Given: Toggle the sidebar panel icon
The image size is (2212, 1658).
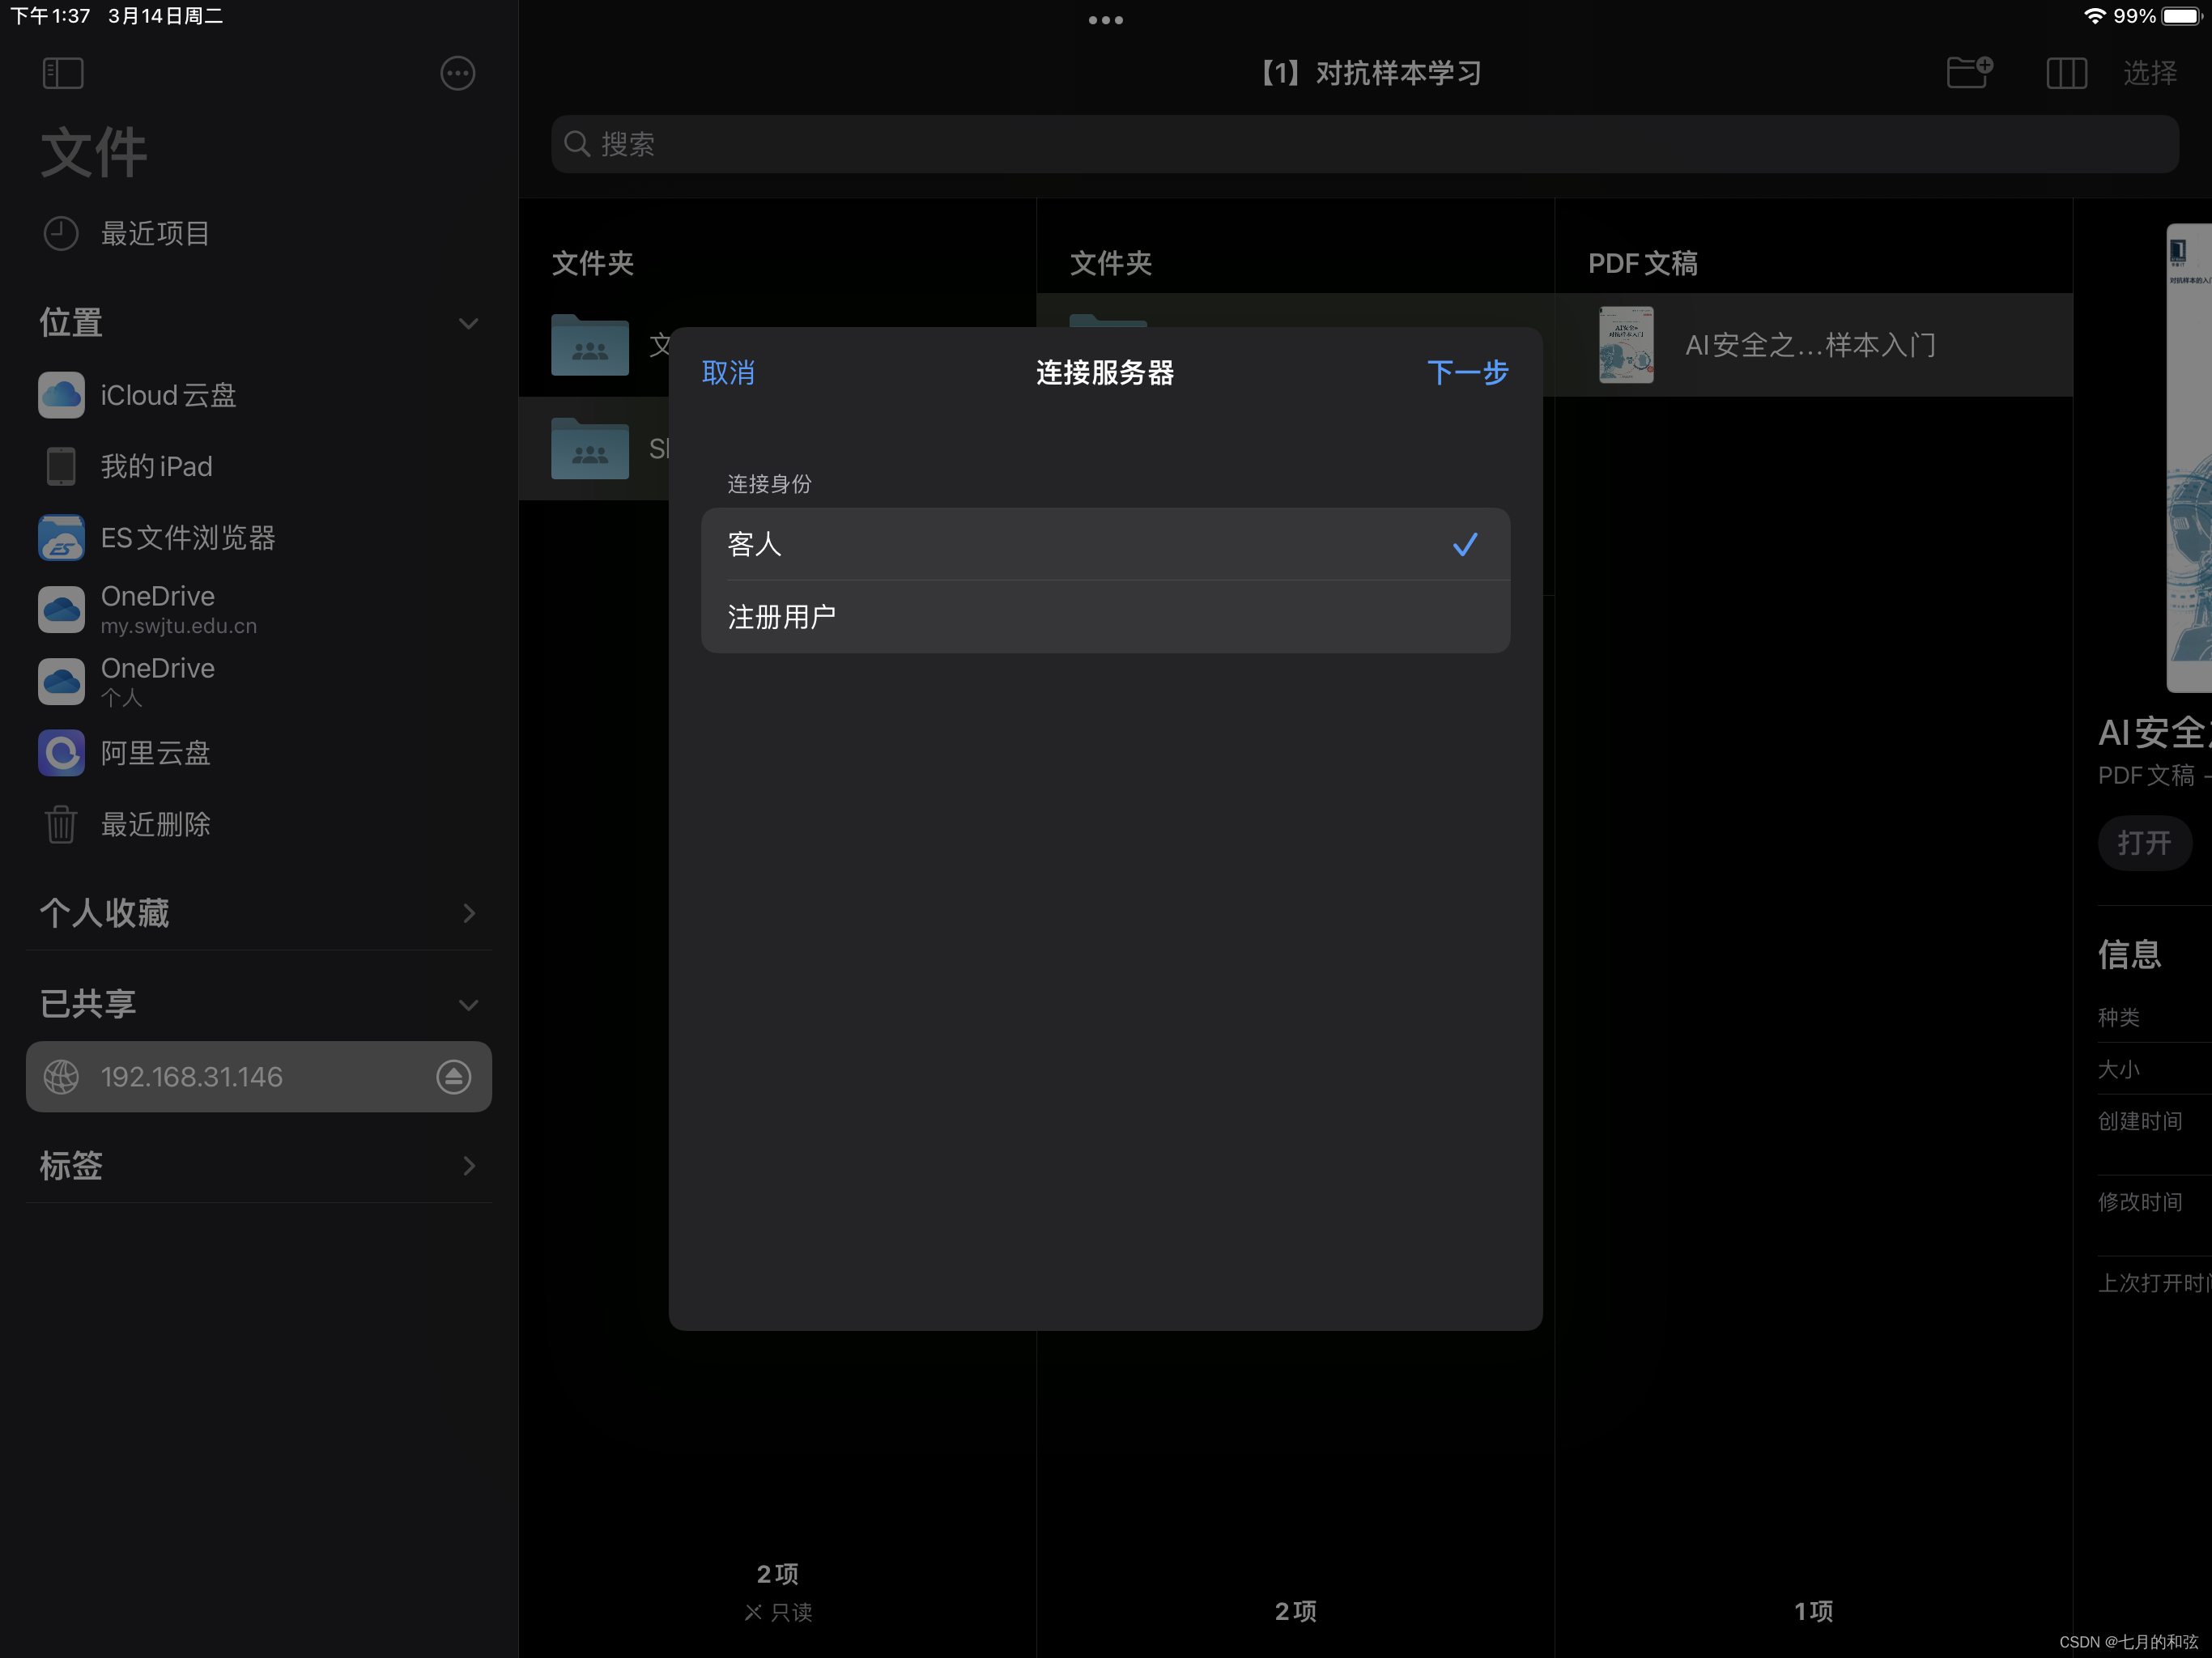Looking at the screenshot, I should pyautogui.click(x=63, y=73).
